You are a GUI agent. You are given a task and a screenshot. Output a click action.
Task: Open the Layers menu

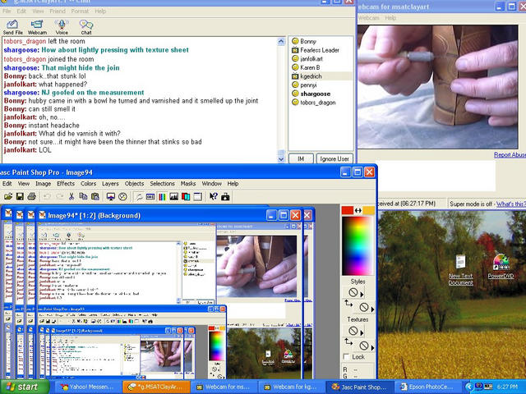110,184
